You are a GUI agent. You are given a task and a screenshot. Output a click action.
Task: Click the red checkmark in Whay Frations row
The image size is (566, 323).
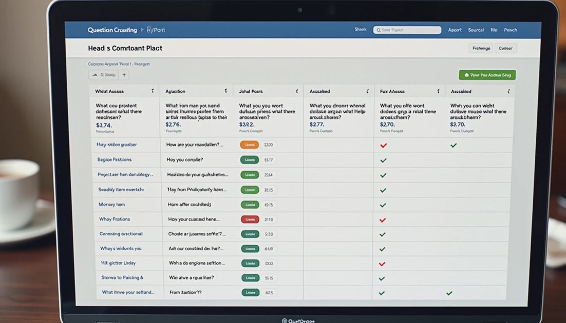pos(383,220)
